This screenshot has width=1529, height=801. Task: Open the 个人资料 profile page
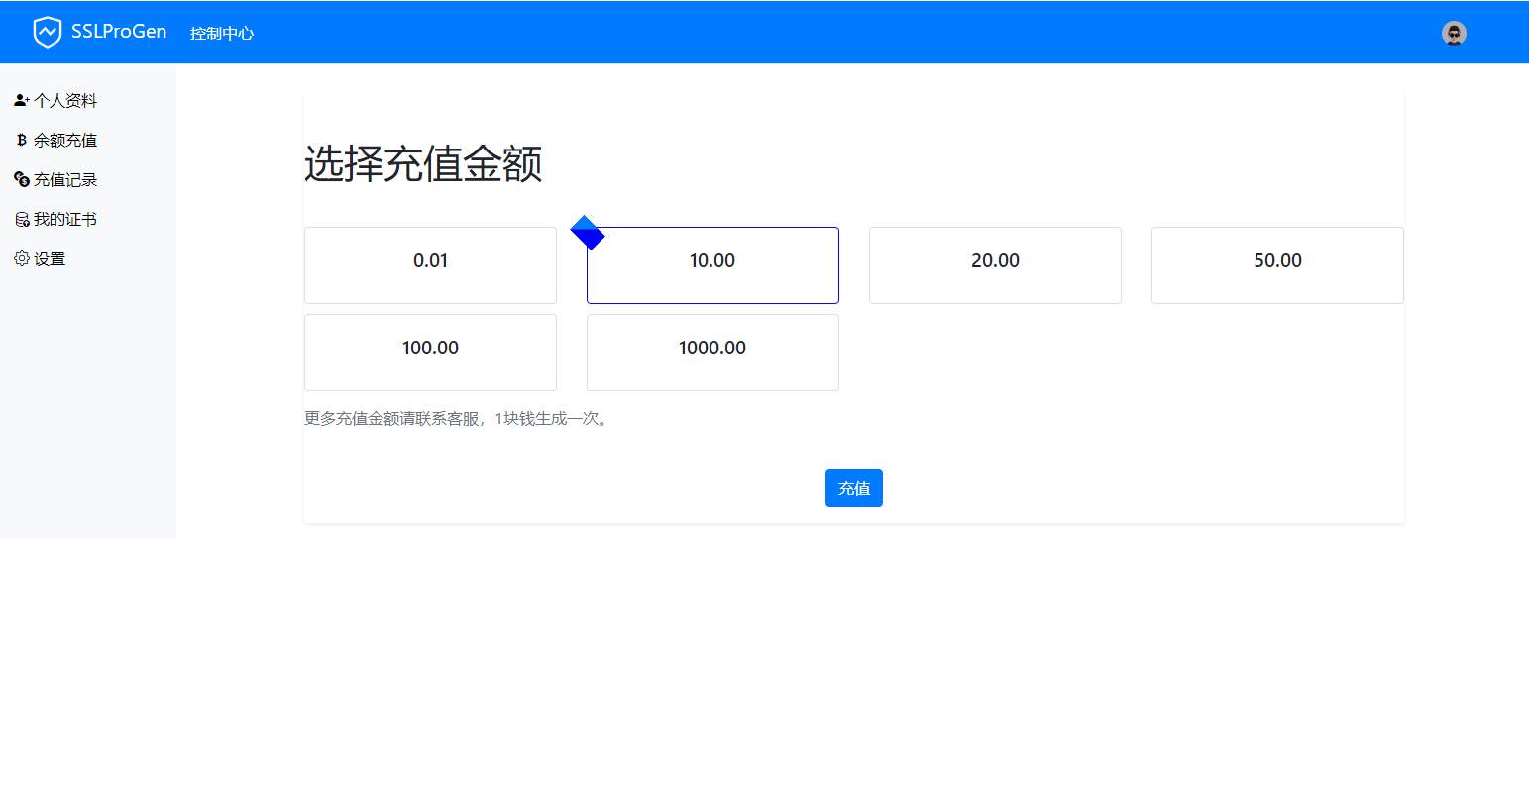click(65, 98)
